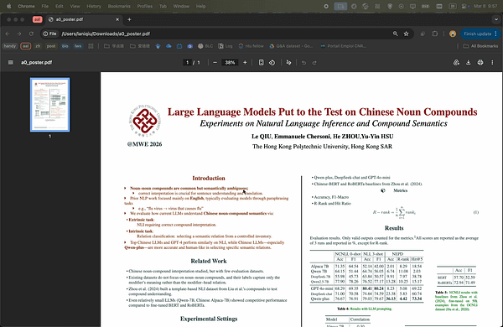Open the Profiles menu

pos(145,6)
